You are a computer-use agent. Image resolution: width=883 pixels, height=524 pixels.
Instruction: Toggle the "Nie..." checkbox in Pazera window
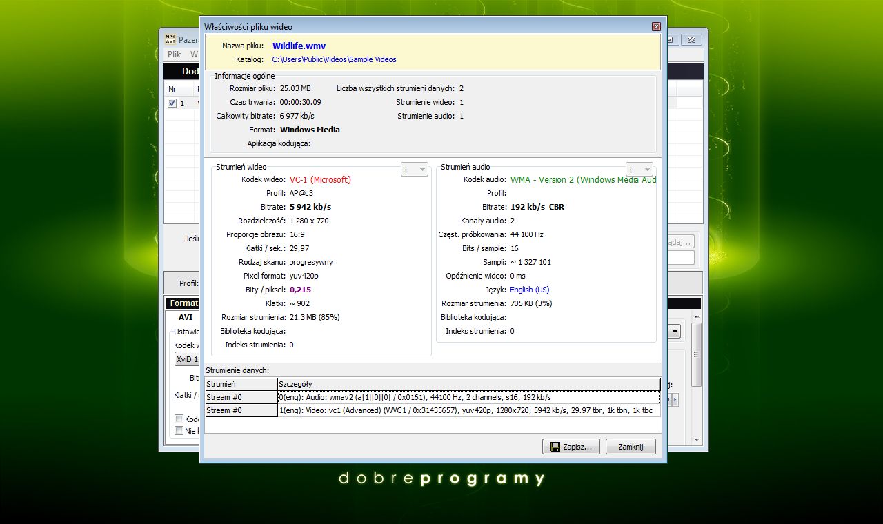[x=179, y=431]
